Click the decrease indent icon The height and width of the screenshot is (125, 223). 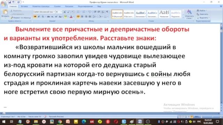95,12
